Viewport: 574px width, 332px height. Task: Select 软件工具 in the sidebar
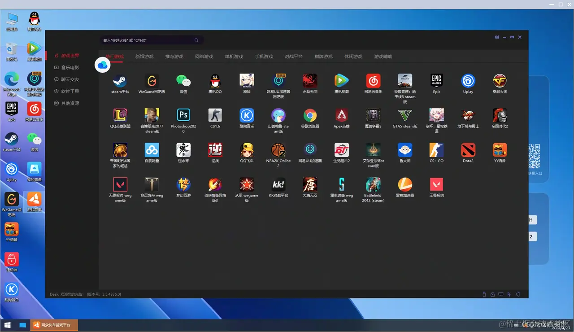tap(66, 91)
